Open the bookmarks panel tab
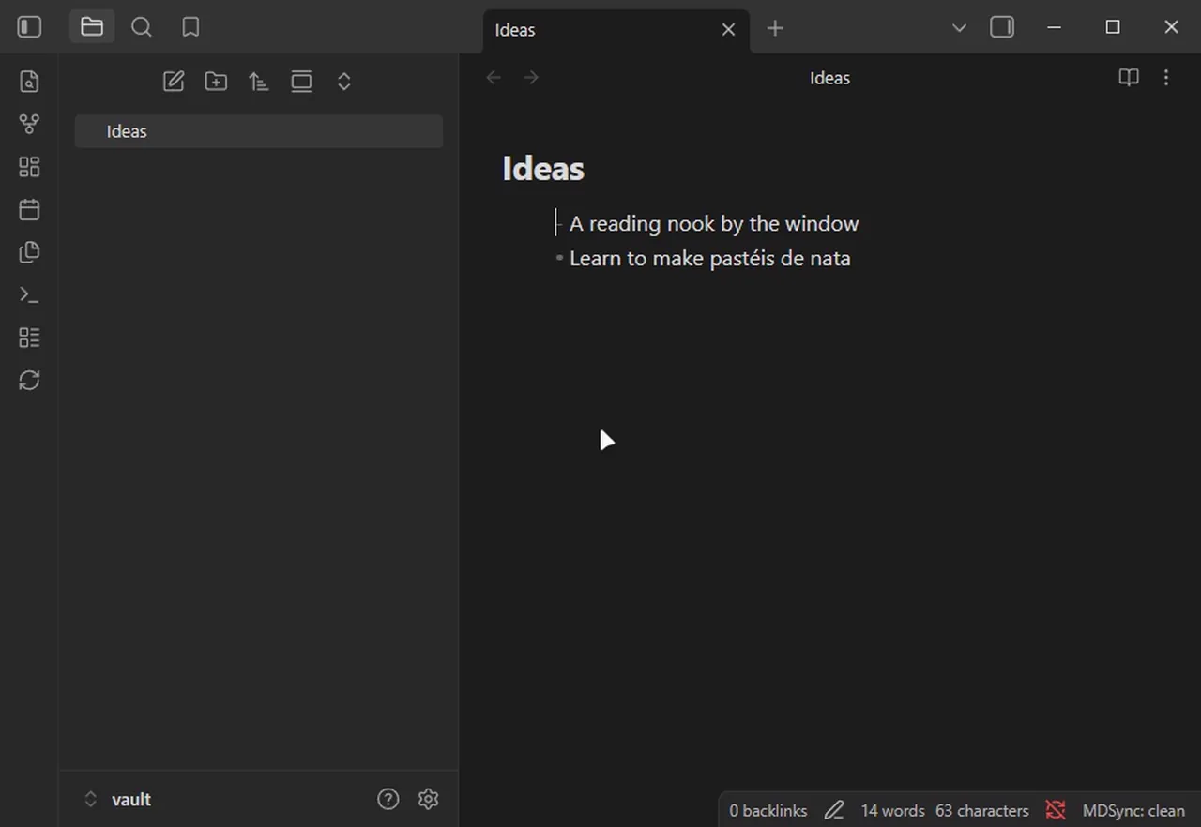Image resolution: width=1201 pixels, height=827 pixels. click(190, 27)
